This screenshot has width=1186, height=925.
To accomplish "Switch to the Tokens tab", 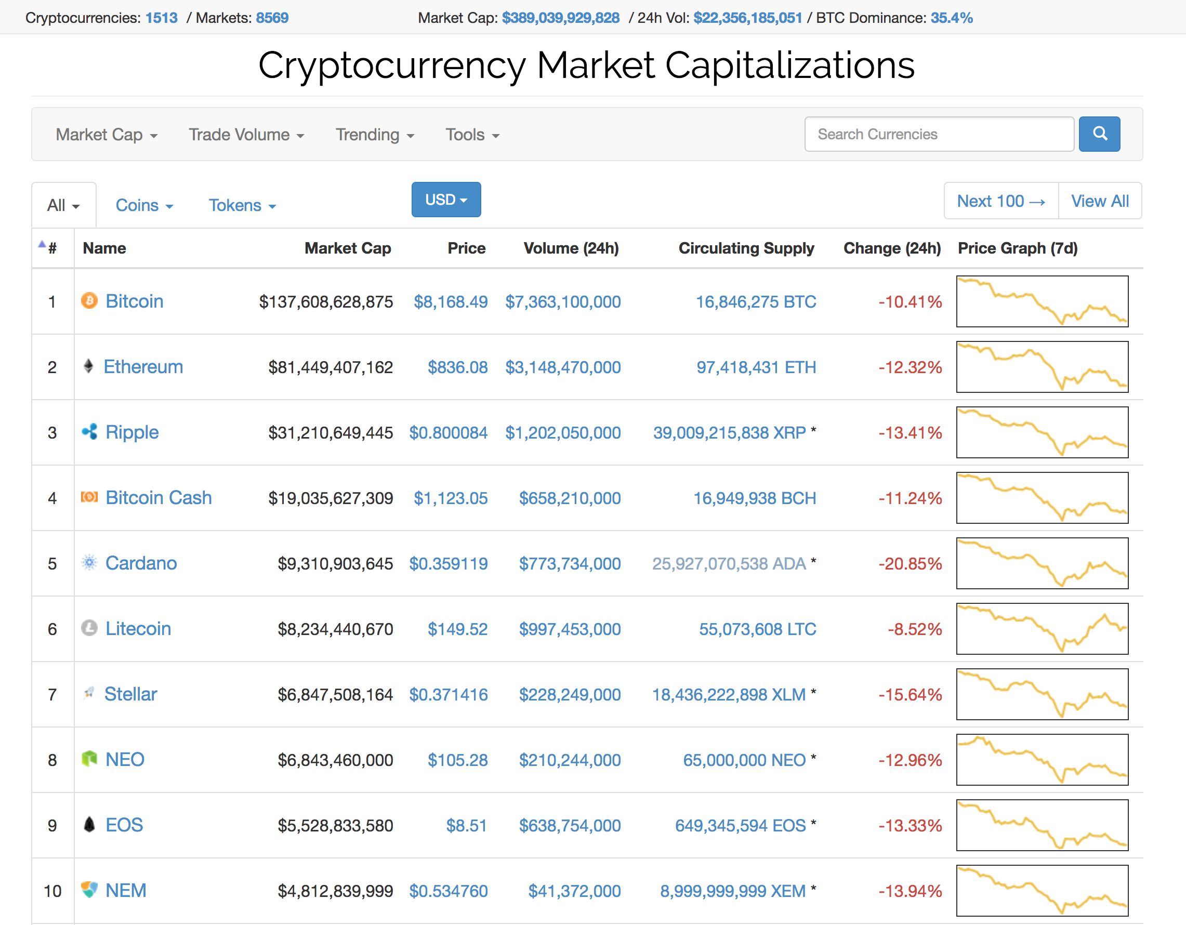I will 242,205.
